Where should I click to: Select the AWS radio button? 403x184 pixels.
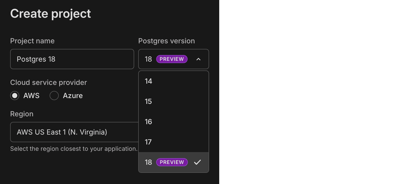(15, 96)
